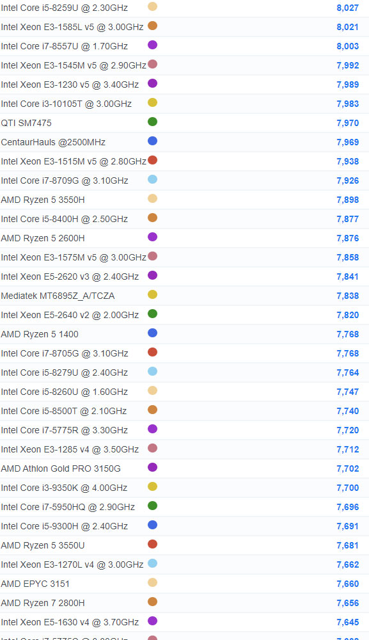Open Mediatek MT6895Z_A/TCZA entry
The image size is (369, 640).
pyautogui.click(x=58, y=296)
